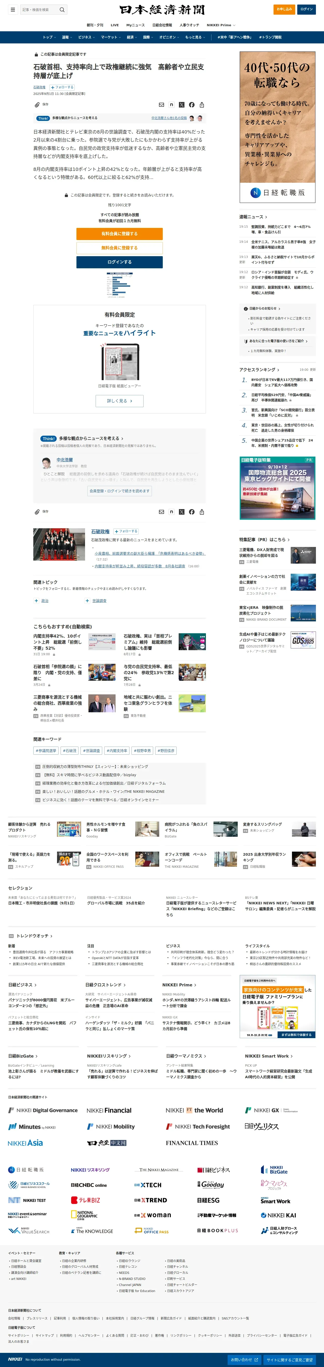This screenshot has width=324, height=1367.
Task: Open the 朝刊・夕刊 menu item
Action: 95,25
